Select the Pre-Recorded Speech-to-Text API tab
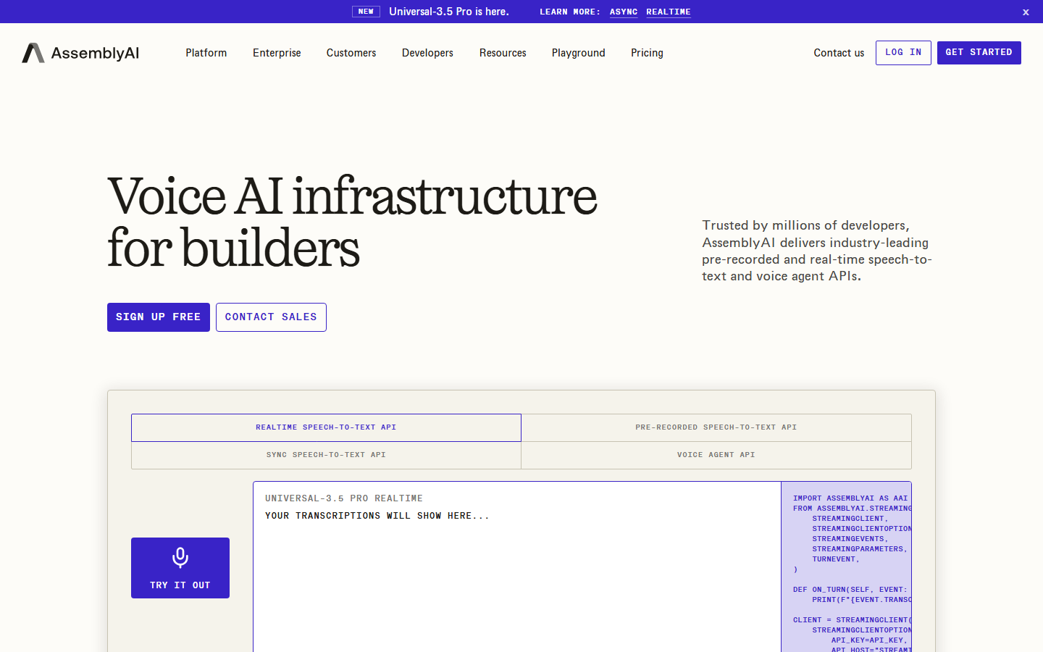The width and height of the screenshot is (1043, 652). [716, 427]
